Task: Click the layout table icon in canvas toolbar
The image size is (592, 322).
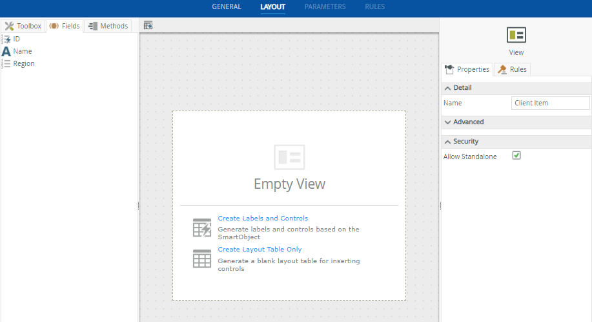Action: point(148,26)
